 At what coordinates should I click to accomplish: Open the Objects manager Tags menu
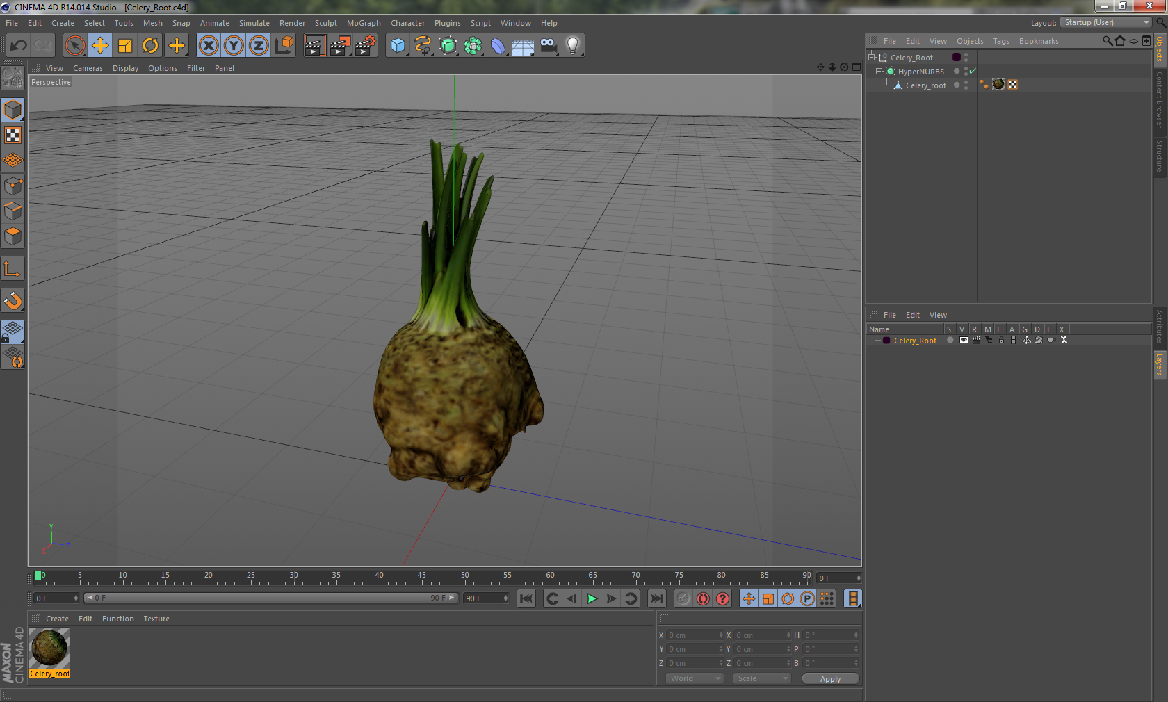point(1001,41)
